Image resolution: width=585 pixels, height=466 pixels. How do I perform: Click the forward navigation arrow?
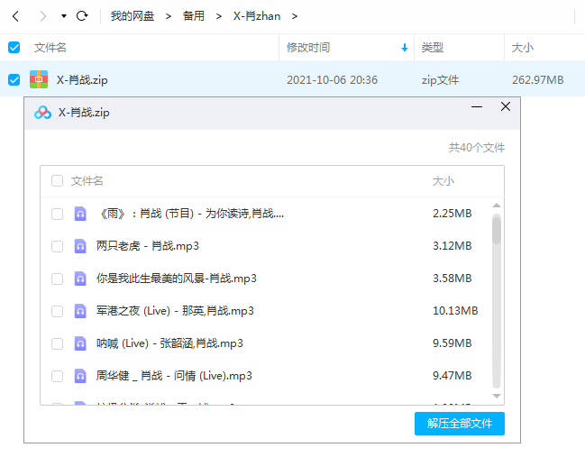point(42,16)
